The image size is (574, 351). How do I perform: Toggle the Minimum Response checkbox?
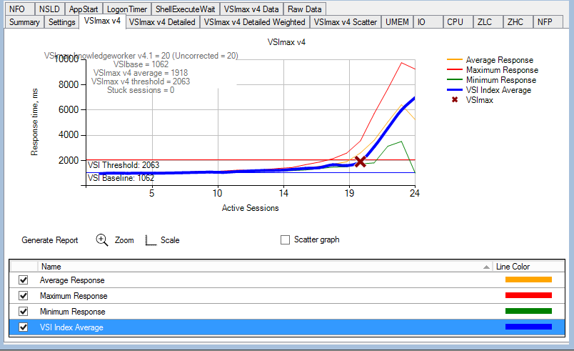[23, 312]
